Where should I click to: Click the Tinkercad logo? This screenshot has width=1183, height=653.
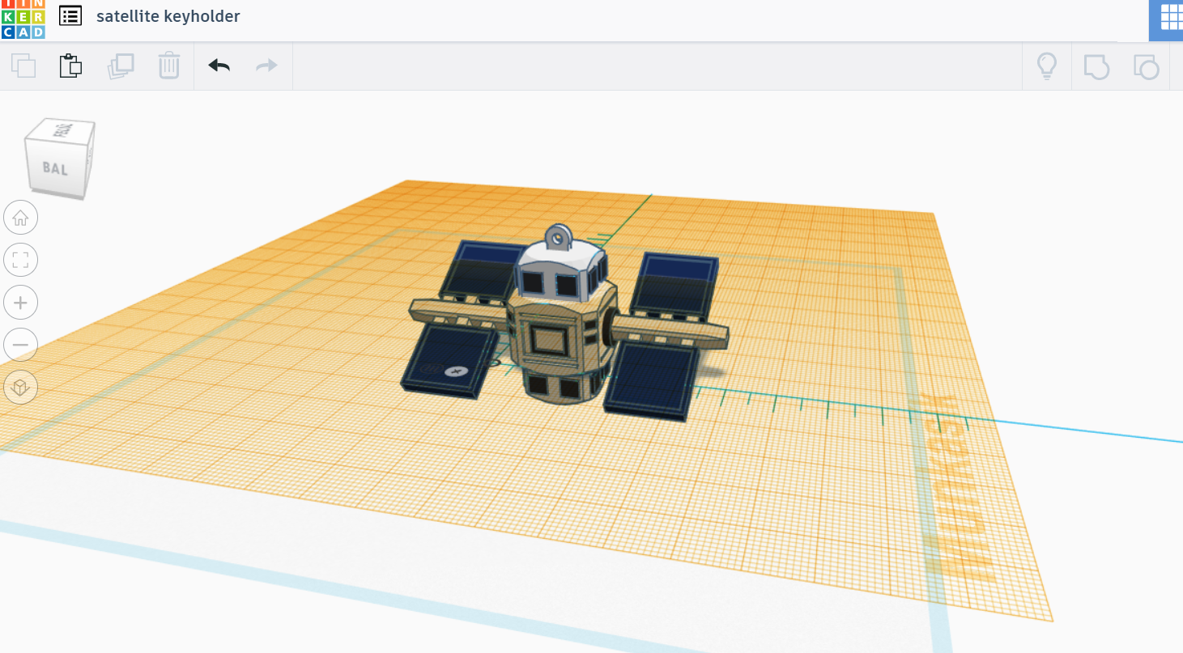23,18
